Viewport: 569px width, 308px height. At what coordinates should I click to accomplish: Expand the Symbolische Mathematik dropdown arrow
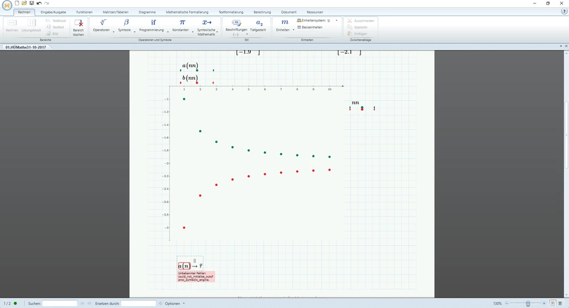pyautogui.click(x=218, y=32)
